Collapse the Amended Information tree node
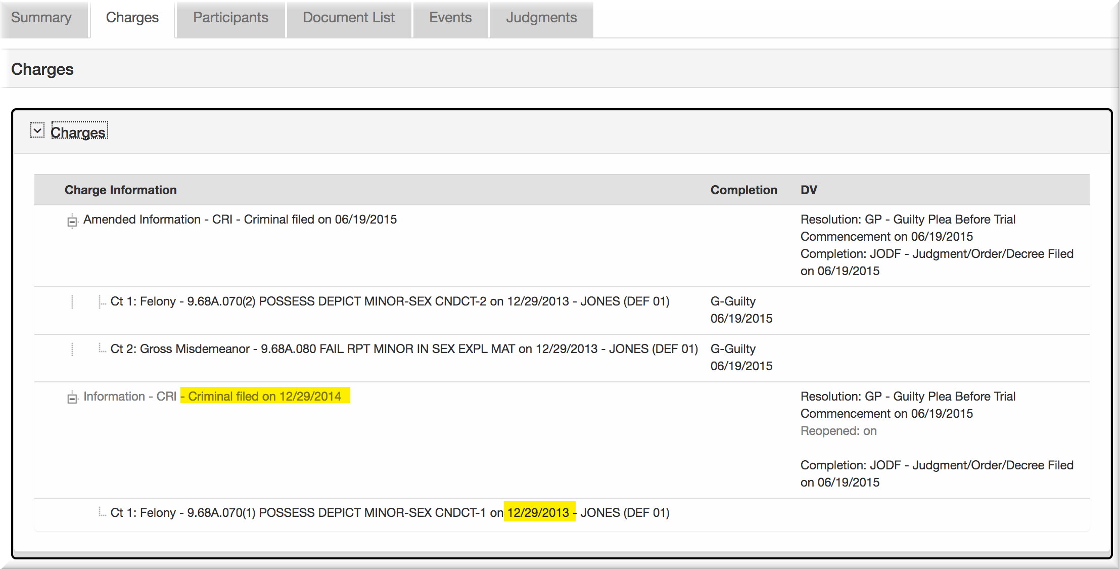This screenshot has width=1119, height=569. point(72,221)
